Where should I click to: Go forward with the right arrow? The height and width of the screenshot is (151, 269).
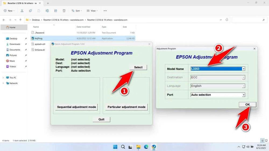(10, 20)
